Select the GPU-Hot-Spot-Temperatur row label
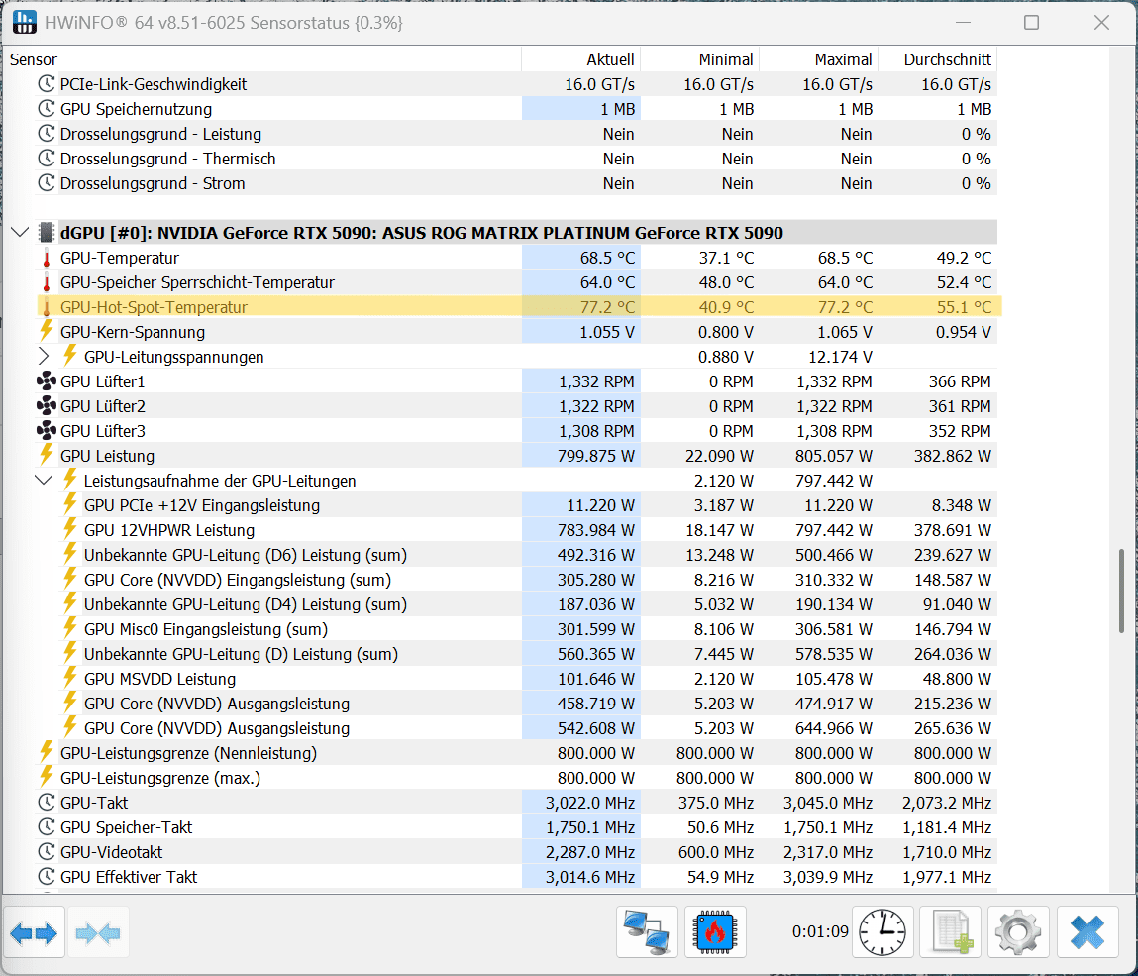Viewport: 1138px width, 976px height. 154,307
